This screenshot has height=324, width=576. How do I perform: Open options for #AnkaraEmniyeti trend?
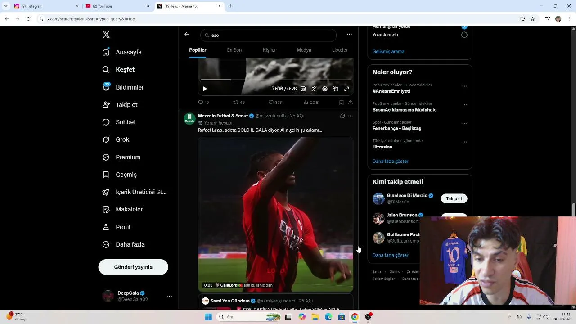464,86
